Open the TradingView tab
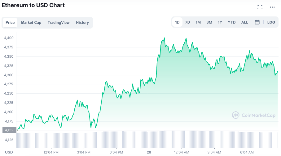The image size is (281, 156). pyautogui.click(x=59, y=23)
